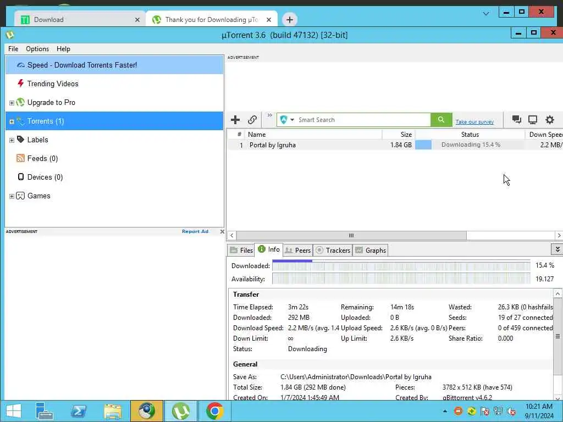Click the Report Ad link
The width and height of the screenshot is (563, 422).
click(x=195, y=231)
